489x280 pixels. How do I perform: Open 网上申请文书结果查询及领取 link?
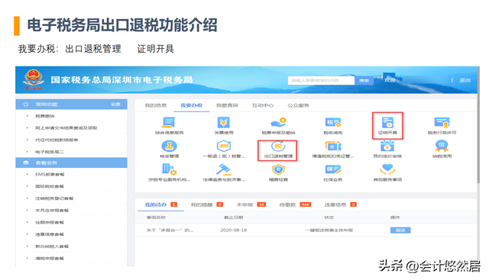tap(66, 127)
